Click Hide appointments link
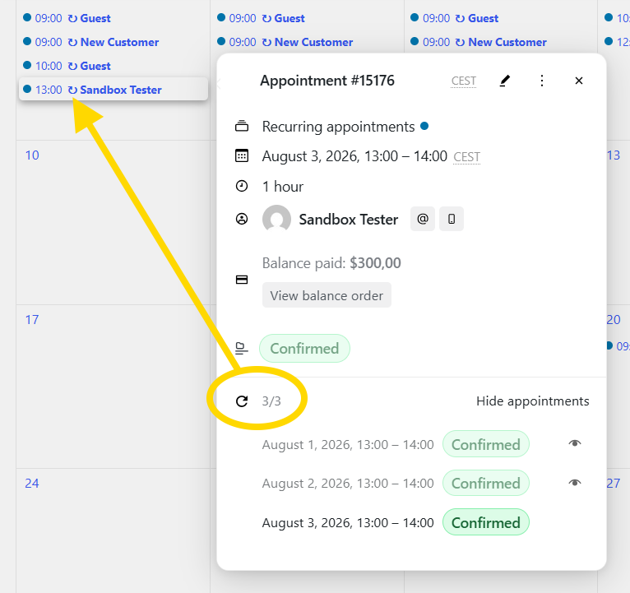Viewport: 630px width, 593px height. click(x=532, y=401)
